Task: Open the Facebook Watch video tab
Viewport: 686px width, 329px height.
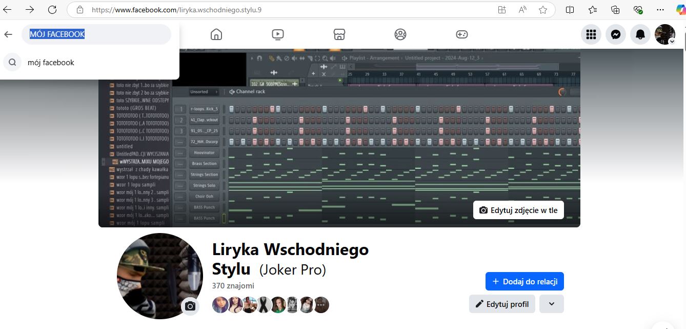Action: (277, 34)
